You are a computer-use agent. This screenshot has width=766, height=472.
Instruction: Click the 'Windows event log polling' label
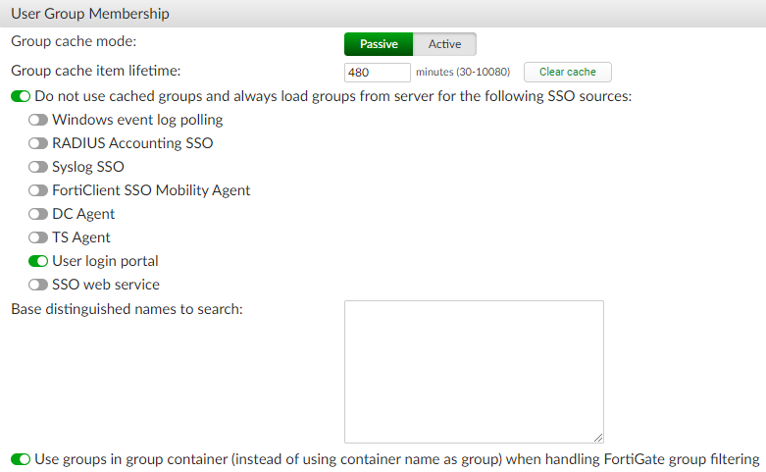(137, 120)
